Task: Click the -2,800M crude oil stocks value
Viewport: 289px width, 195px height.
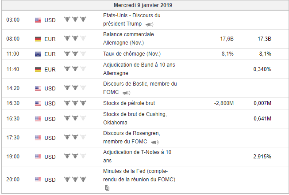Action: (x=223, y=103)
